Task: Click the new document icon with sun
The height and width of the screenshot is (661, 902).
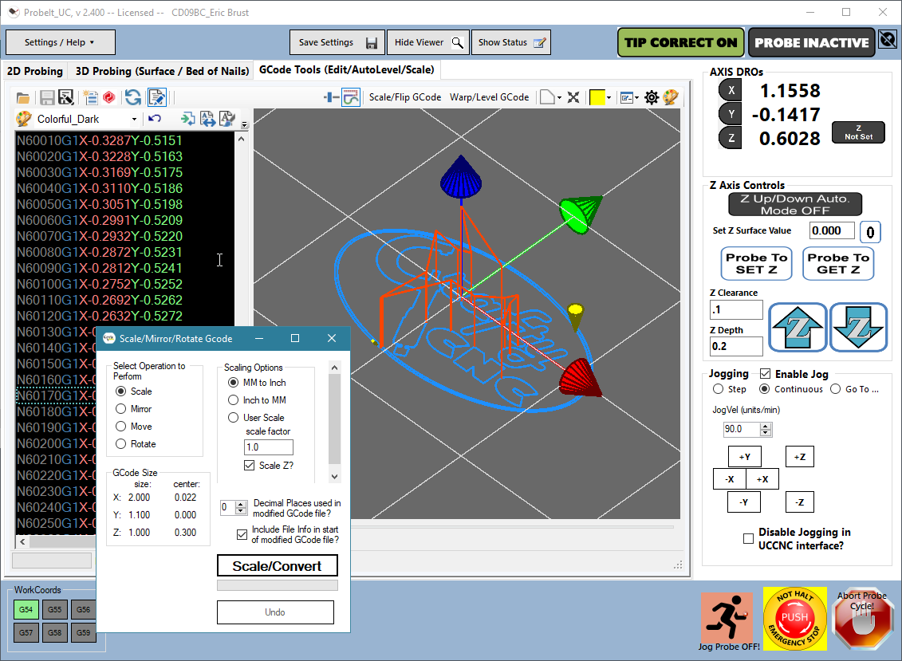Action: (90, 98)
